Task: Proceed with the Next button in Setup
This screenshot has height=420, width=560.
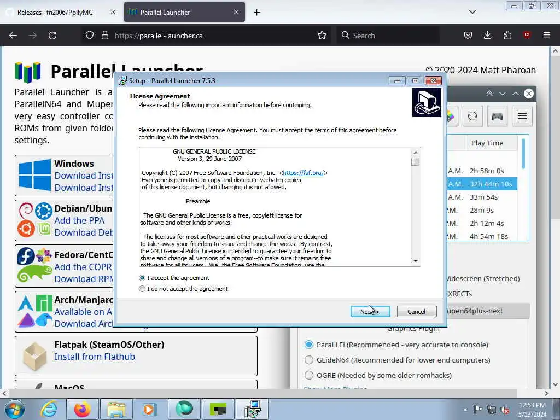Action: tap(370, 311)
